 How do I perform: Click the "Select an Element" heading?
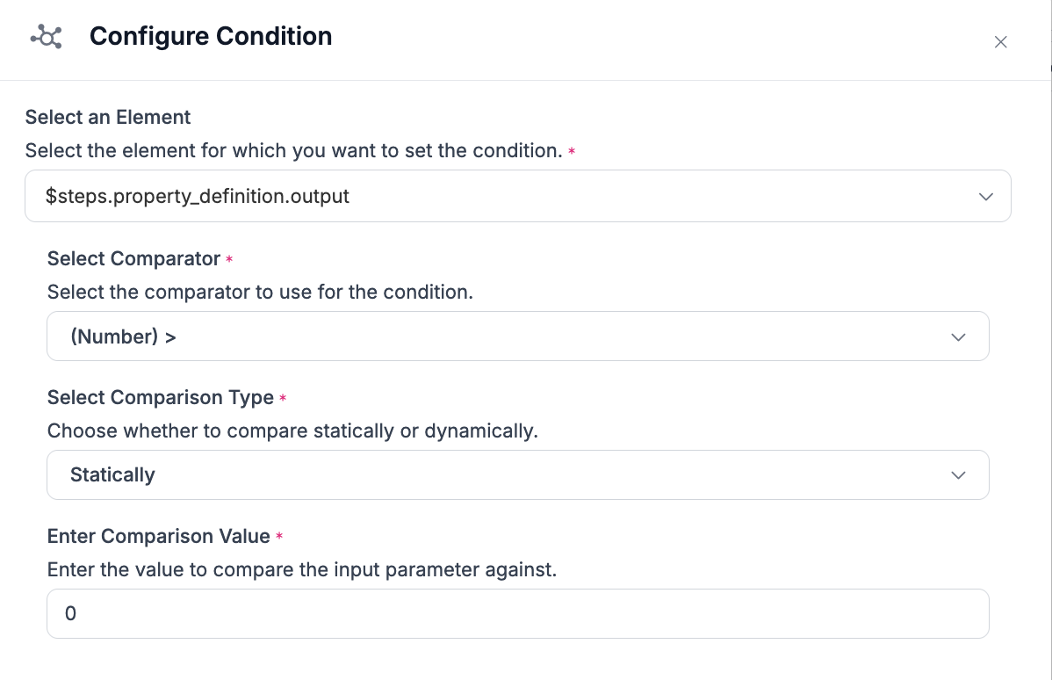pyautogui.click(x=108, y=117)
